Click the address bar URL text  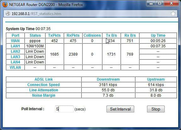point(36,14)
